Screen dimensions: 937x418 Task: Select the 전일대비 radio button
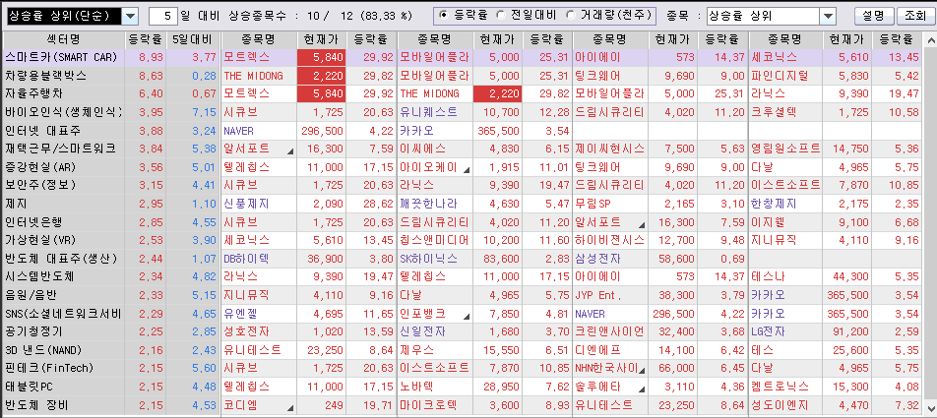pyautogui.click(x=501, y=16)
